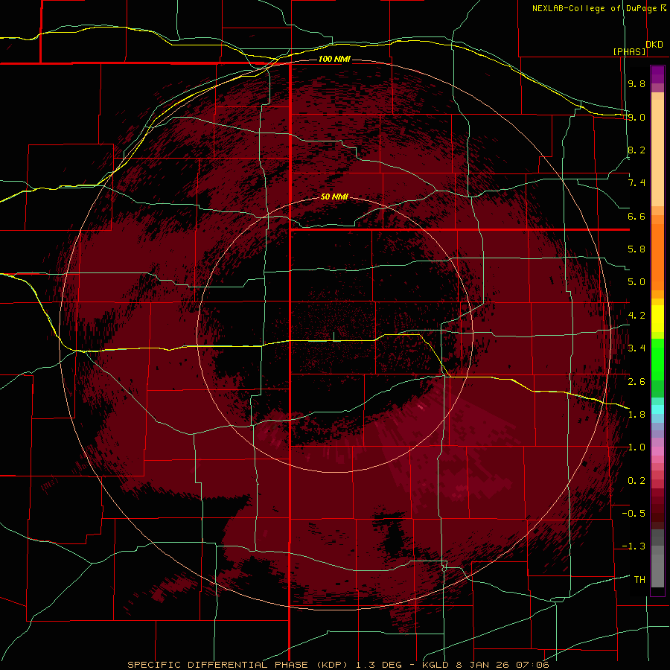Click the KGLD station identifier
The height and width of the screenshot is (670, 670).
click(x=437, y=665)
